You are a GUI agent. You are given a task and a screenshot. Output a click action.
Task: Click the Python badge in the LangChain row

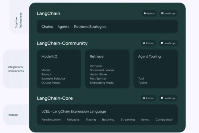(149, 13)
